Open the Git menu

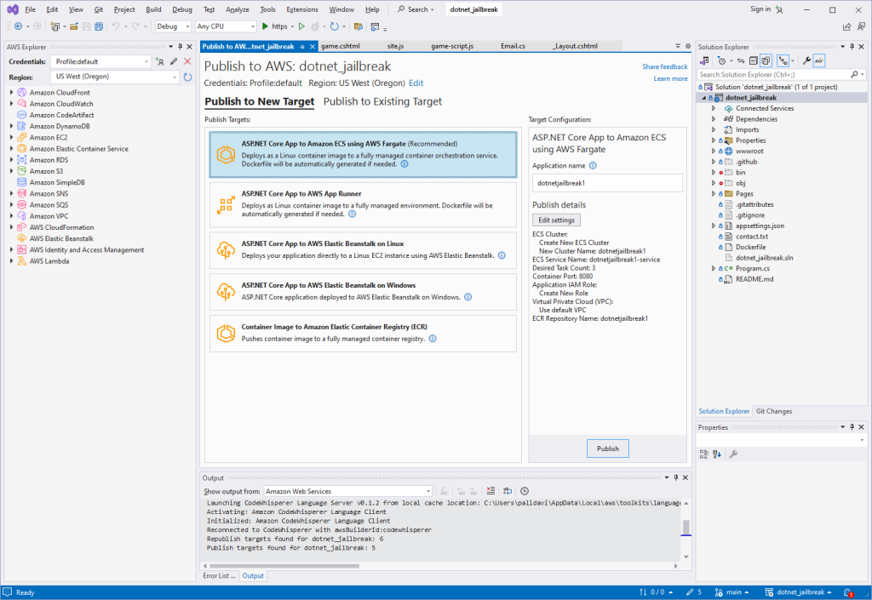click(x=100, y=9)
